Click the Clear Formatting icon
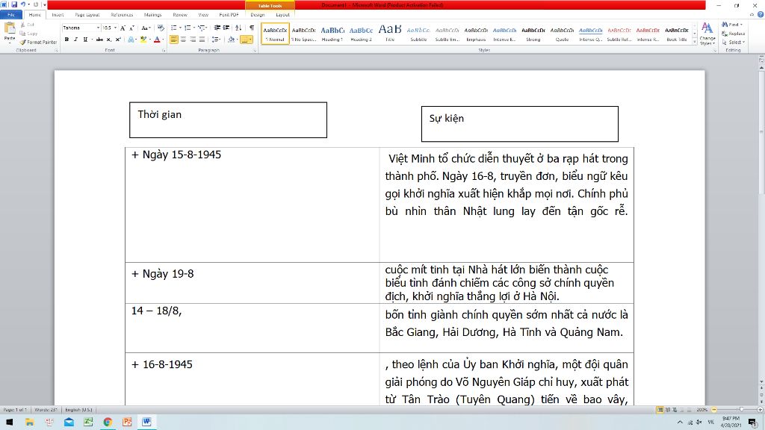The width and height of the screenshot is (765, 430). [161, 28]
